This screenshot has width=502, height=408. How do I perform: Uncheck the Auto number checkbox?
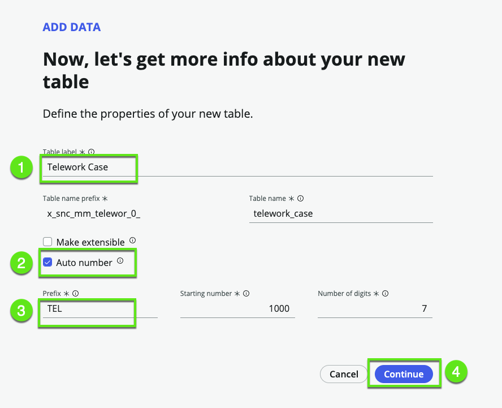pos(47,263)
